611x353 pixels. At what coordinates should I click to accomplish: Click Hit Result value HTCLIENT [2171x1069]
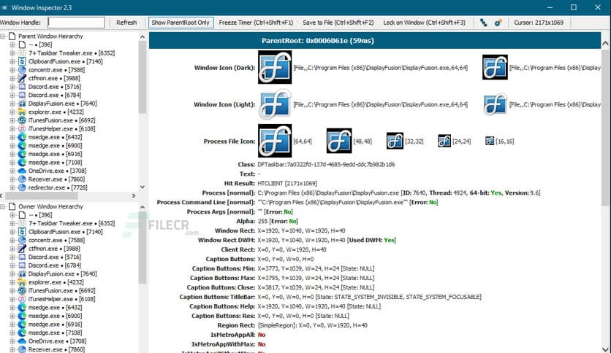[287, 183]
